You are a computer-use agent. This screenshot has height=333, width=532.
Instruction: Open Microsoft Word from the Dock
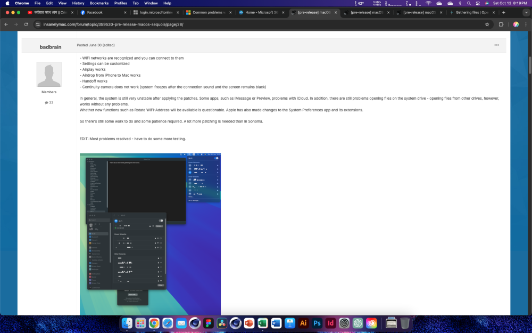(x=276, y=323)
